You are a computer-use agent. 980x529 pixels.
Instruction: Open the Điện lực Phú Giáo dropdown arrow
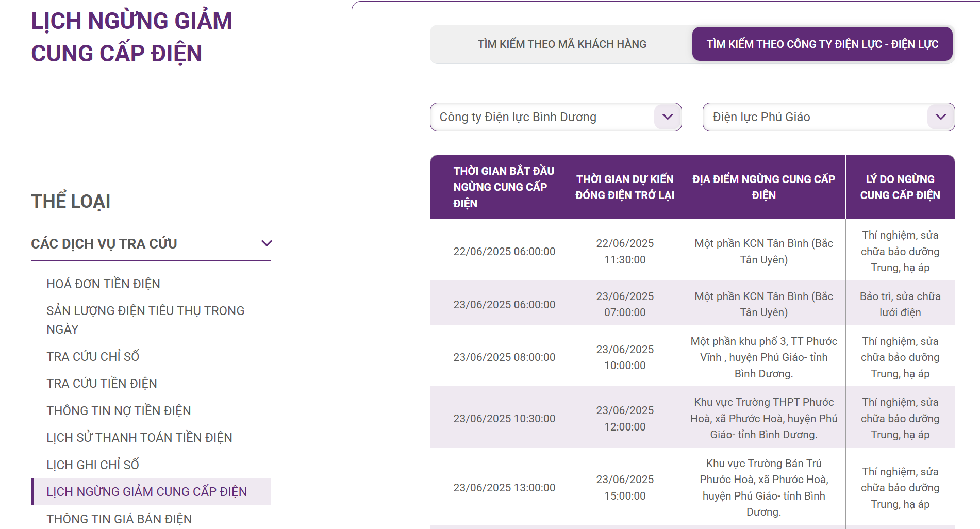pyautogui.click(x=940, y=117)
